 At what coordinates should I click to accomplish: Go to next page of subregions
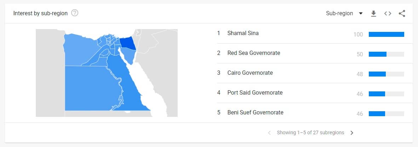(352, 133)
